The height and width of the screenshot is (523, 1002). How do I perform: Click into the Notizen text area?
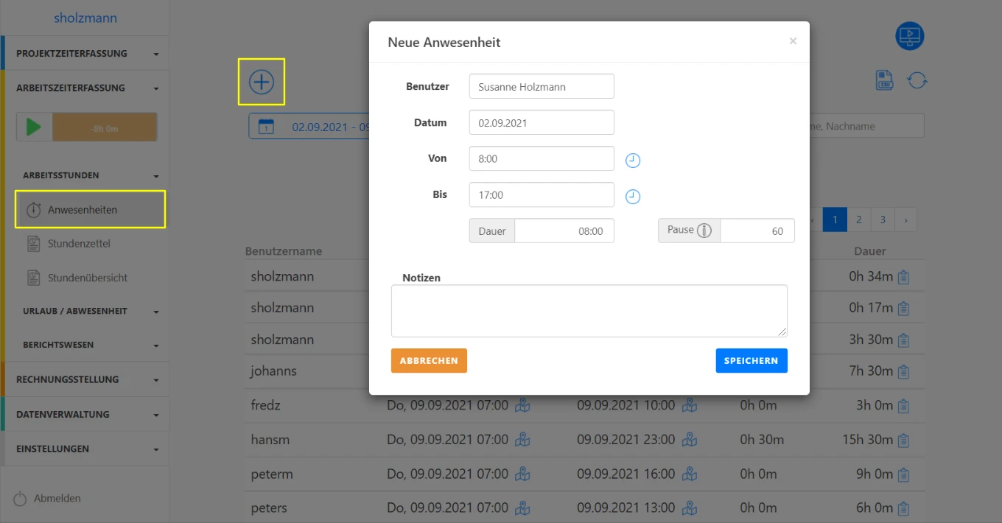[589, 311]
